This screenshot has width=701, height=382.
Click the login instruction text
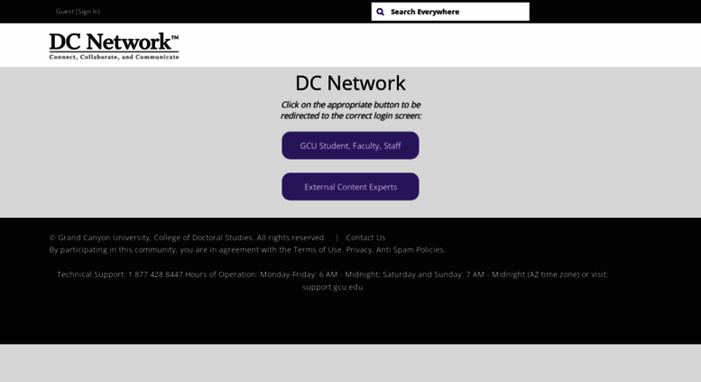coord(350,110)
